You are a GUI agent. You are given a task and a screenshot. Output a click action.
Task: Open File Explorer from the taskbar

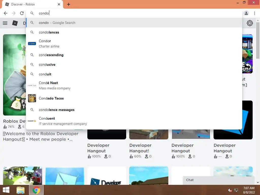(x=21, y=190)
